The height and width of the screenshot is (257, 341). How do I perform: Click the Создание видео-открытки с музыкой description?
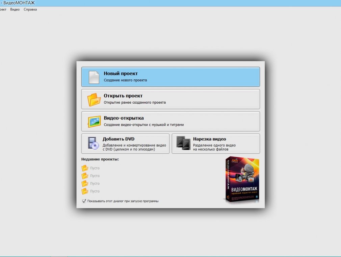144,125
